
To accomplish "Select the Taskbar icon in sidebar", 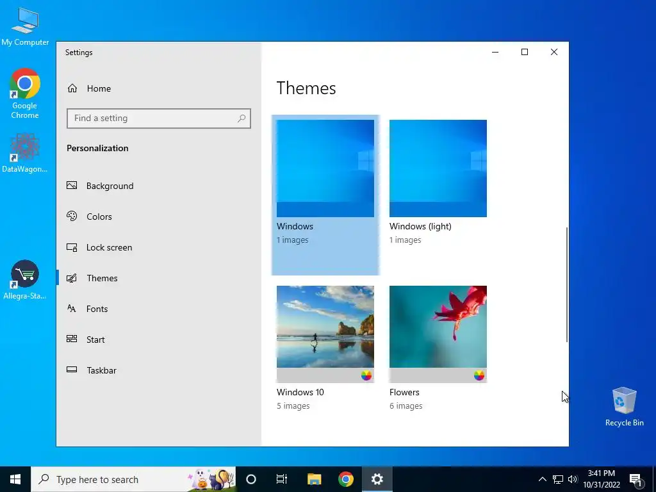I will (72, 370).
